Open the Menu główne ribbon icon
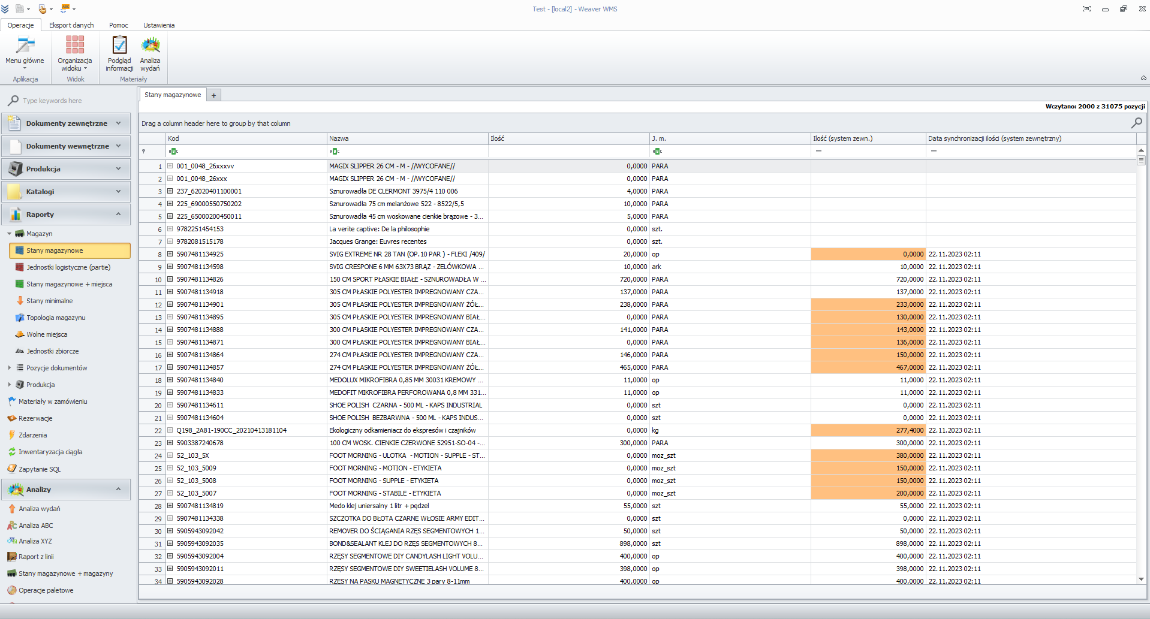The image size is (1150, 619). click(25, 46)
